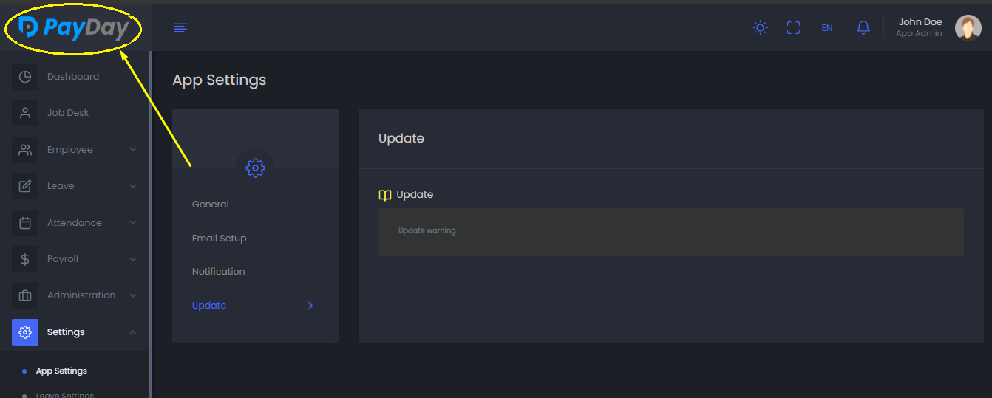
Task: Collapse the Settings sidebar section
Action: (133, 332)
